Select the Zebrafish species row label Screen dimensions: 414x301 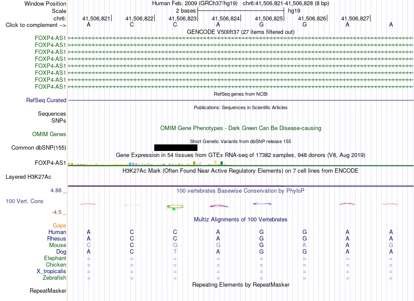54,278
